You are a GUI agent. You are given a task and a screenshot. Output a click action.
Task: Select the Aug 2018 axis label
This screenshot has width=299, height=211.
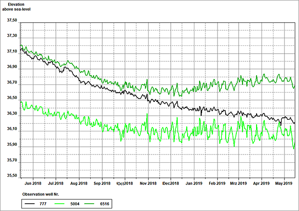(x=79, y=183)
